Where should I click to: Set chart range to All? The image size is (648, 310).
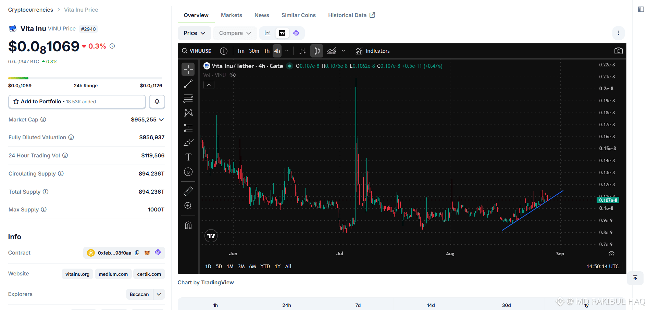(288, 266)
